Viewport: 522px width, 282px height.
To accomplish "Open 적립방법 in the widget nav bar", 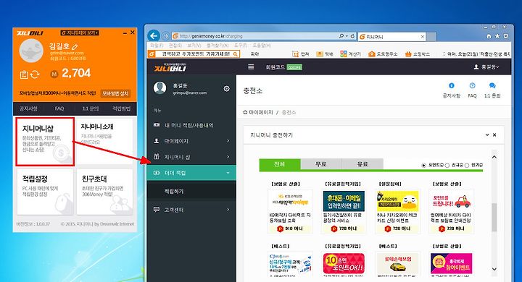I will [122, 108].
